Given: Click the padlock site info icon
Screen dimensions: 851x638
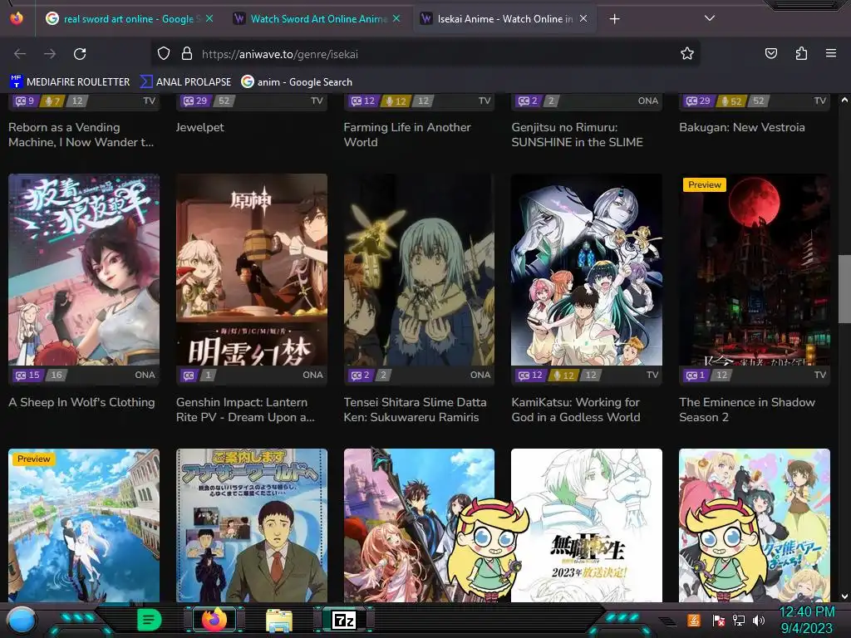Looking at the screenshot, I should pyautogui.click(x=187, y=54).
